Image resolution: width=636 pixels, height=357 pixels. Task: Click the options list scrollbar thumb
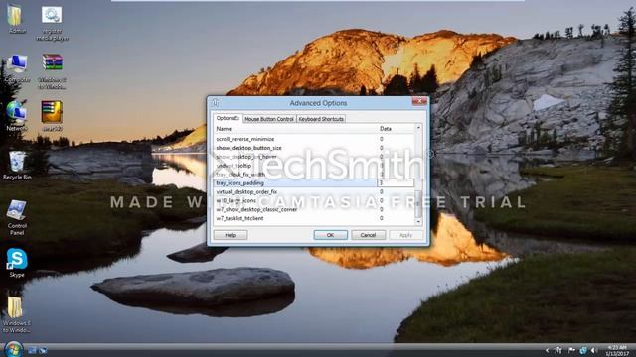(x=418, y=204)
